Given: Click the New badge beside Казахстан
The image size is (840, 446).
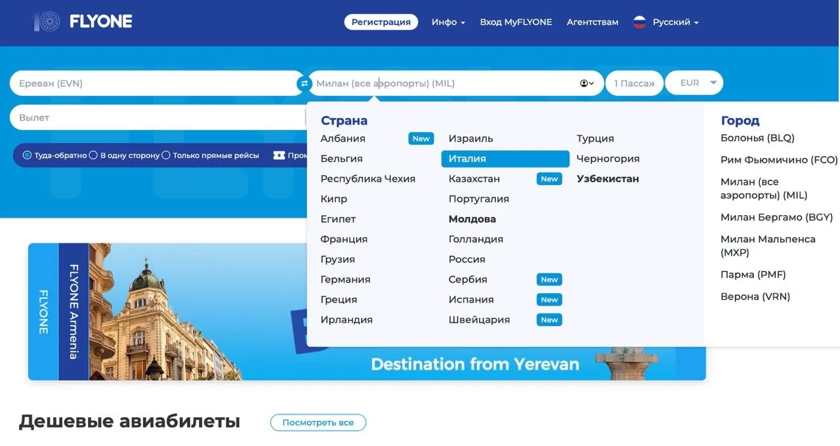Looking at the screenshot, I should coord(549,179).
